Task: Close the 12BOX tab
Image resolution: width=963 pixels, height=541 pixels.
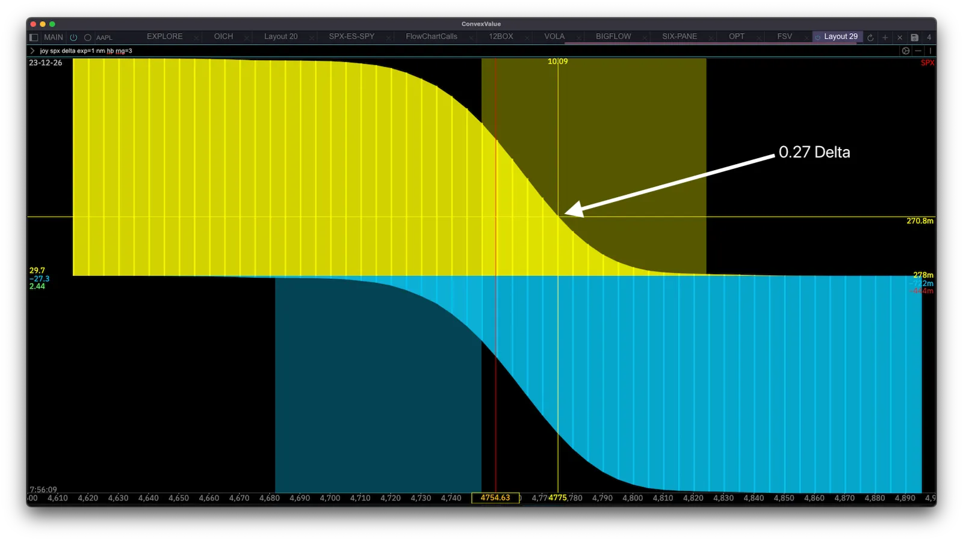Action: coord(527,38)
